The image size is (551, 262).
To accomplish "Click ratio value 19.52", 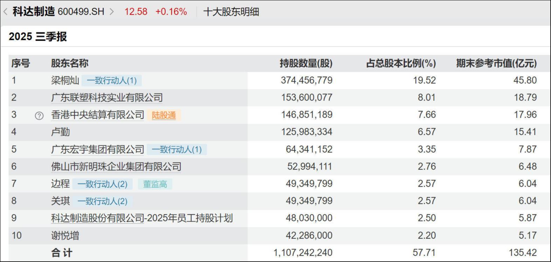I will click(x=424, y=80).
